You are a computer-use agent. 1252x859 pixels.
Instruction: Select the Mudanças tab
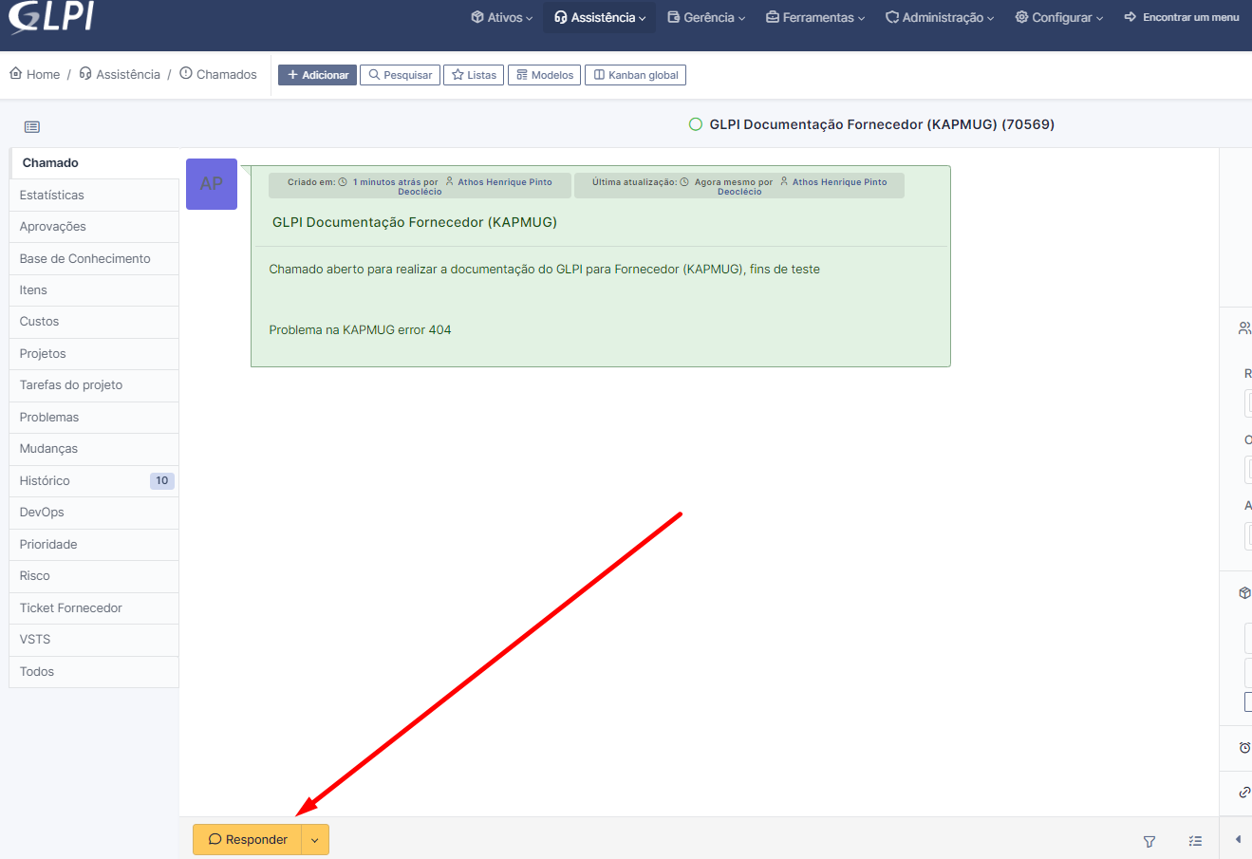click(x=94, y=449)
